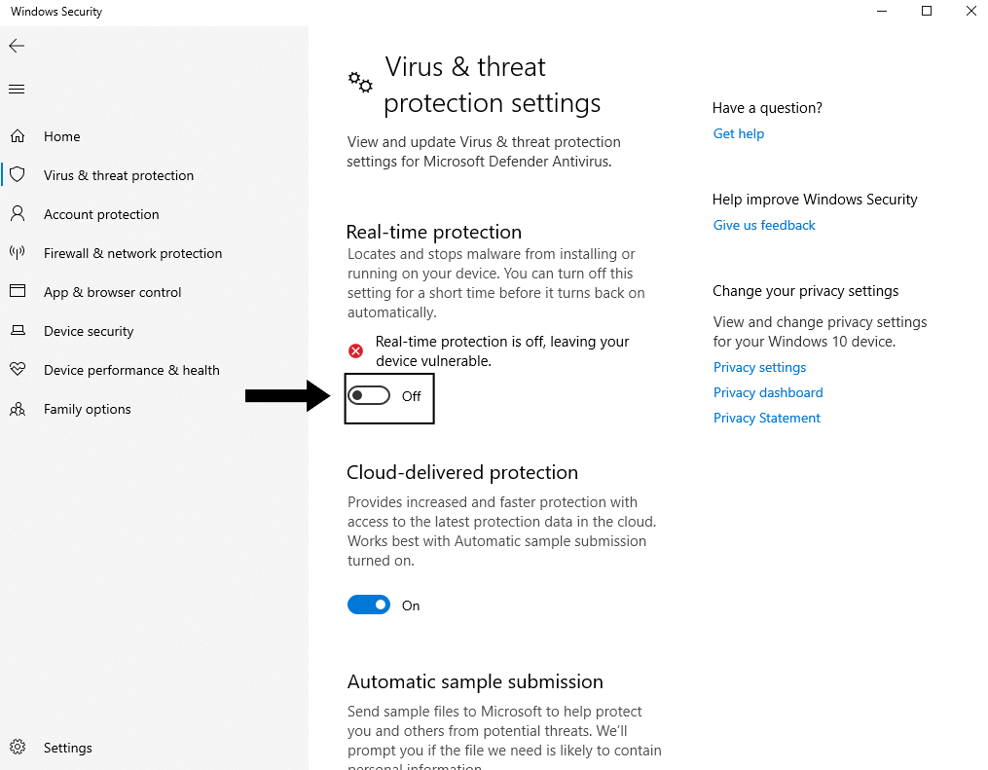This screenshot has height=770, width=988.
Task: Click Give us feedback
Action: click(x=763, y=225)
